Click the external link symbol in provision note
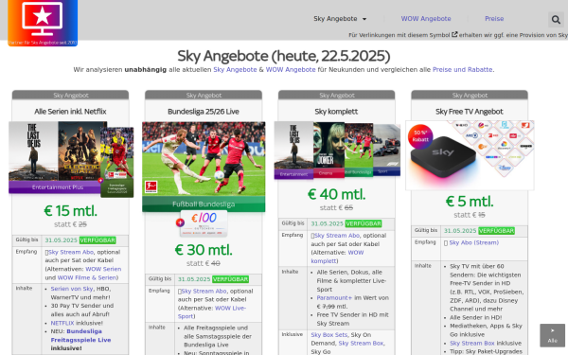This screenshot has width=568, height=355. (x=454, y=34)
